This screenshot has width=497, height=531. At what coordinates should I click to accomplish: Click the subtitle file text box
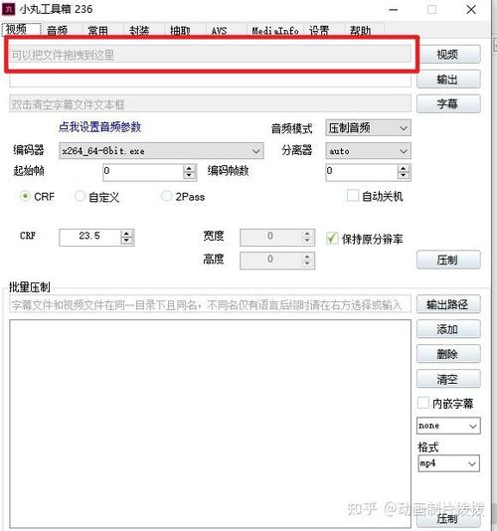point(210,104)
